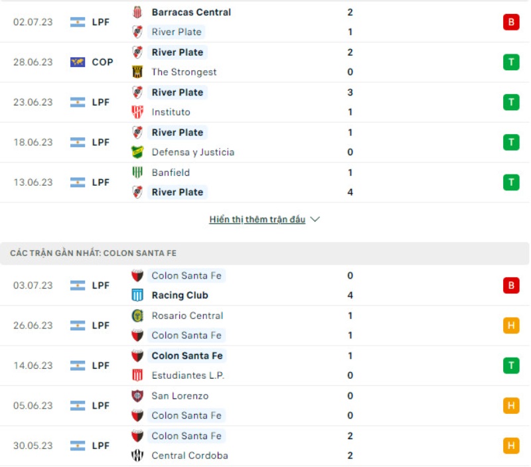
Task: Open the LPF league label for 23.06.23
Action: 101,102
